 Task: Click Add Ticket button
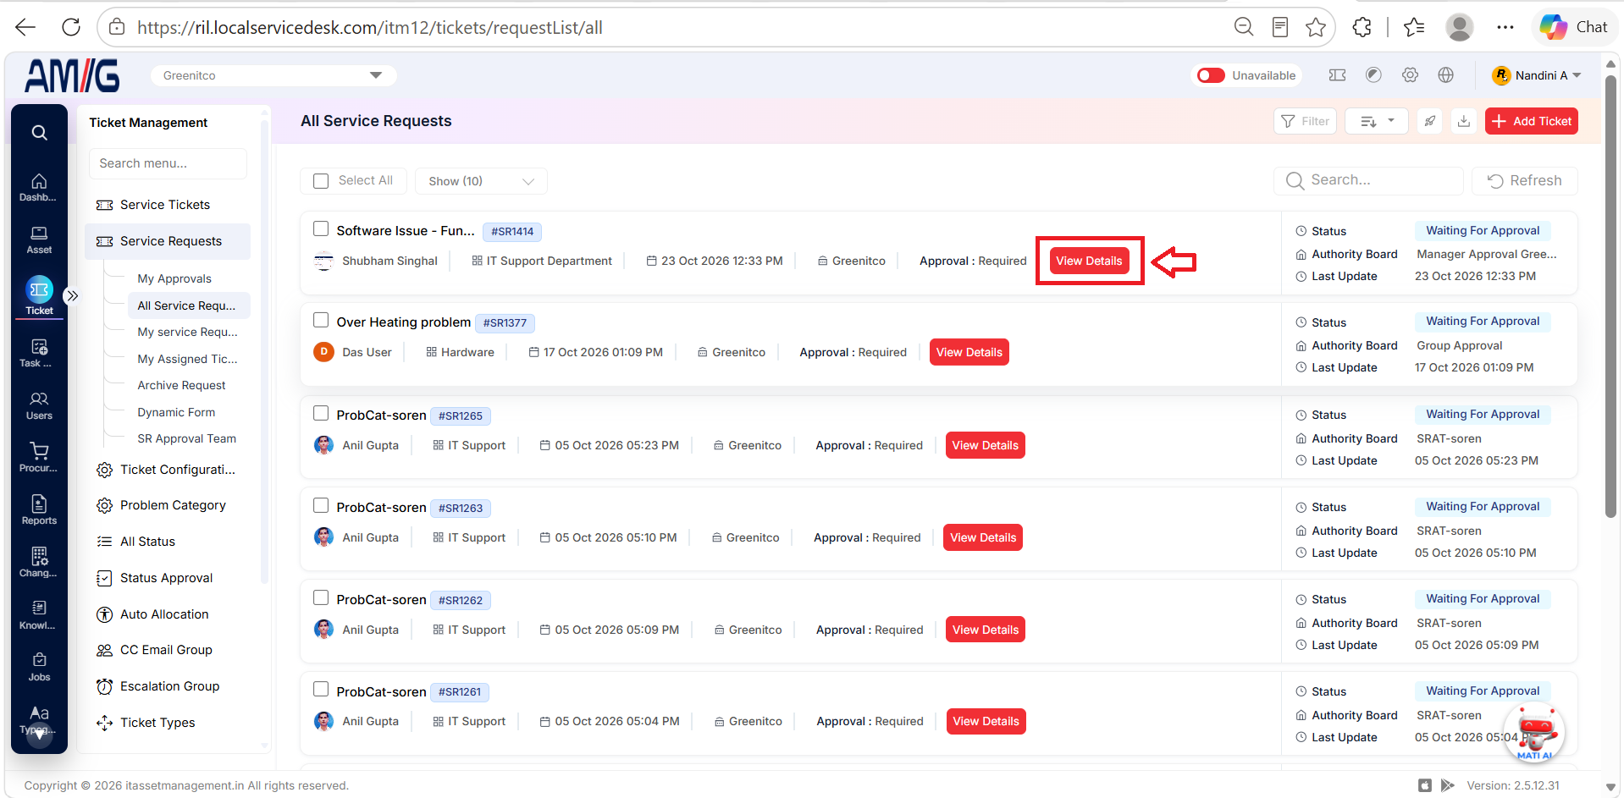point(1532,121)
